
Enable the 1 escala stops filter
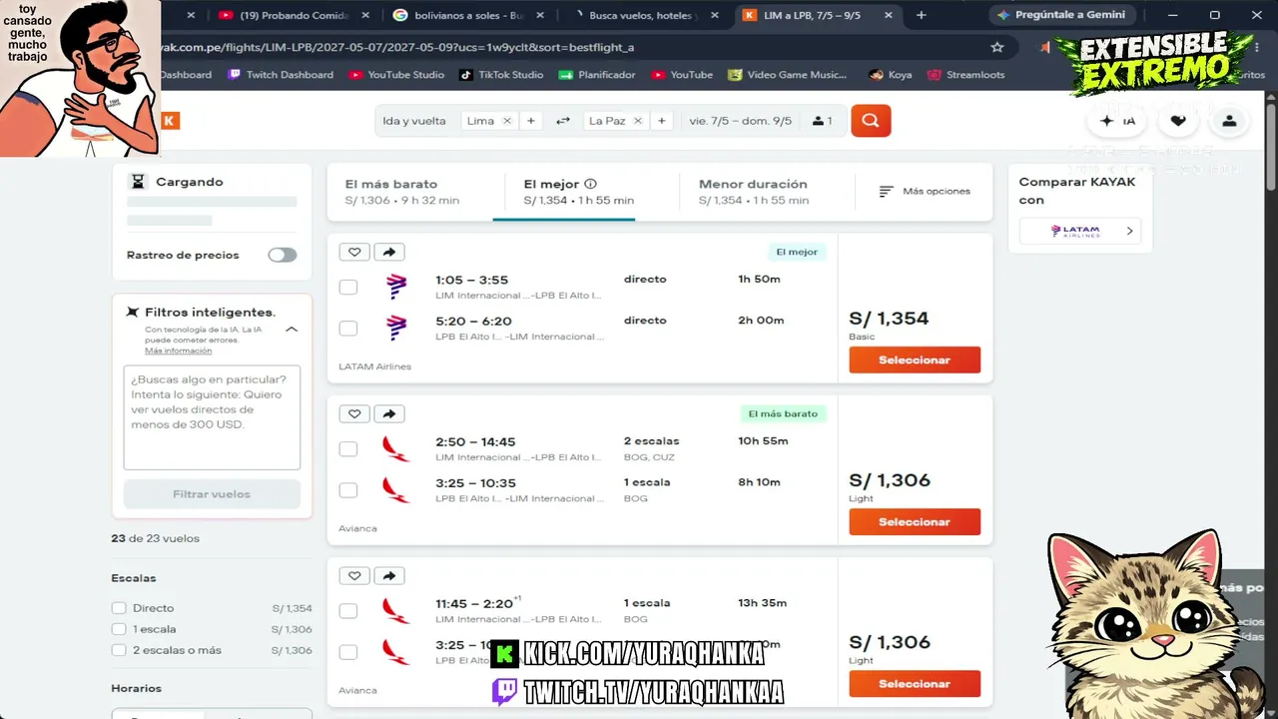(119, 629)
